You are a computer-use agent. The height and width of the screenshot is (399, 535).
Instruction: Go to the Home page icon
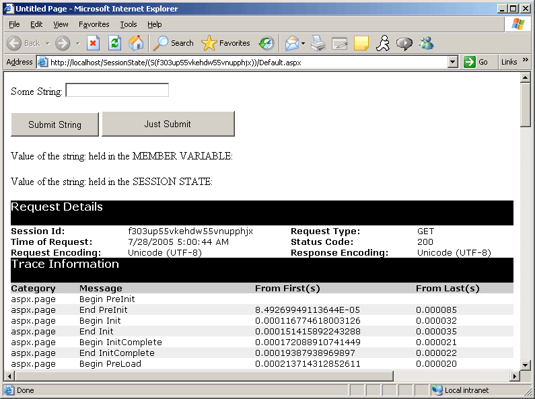point(136,43)
